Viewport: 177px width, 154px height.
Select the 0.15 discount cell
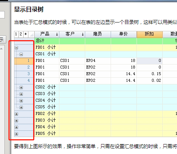point(150,74)
